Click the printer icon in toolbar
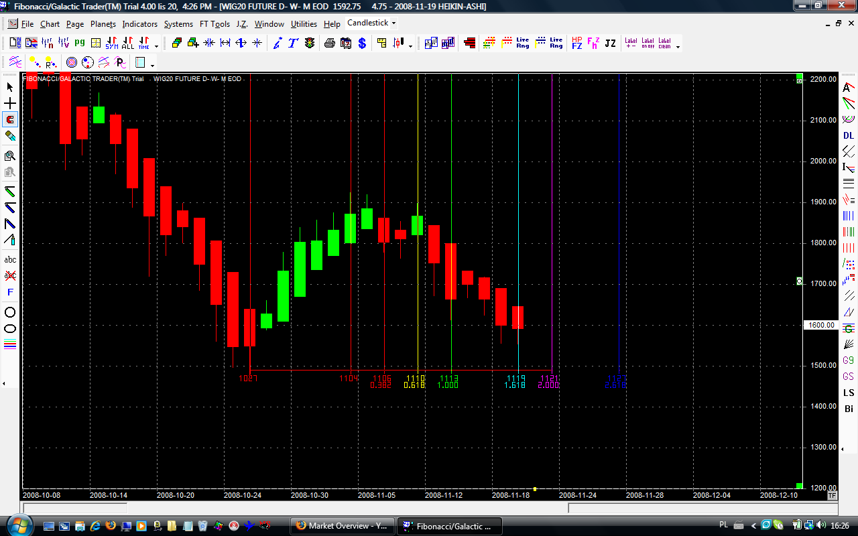This screenshot has width=858, height=536. [329, 44]
